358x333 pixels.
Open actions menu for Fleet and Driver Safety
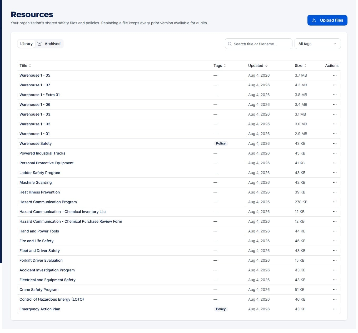click(335, 251)
